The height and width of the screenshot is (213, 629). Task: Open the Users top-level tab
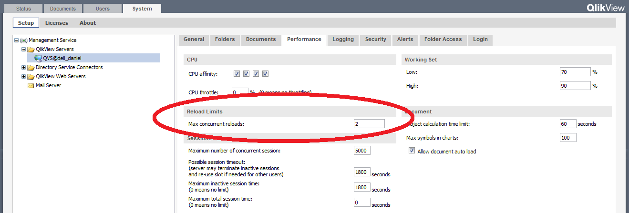pyautogui.click(x=102, y=9)
